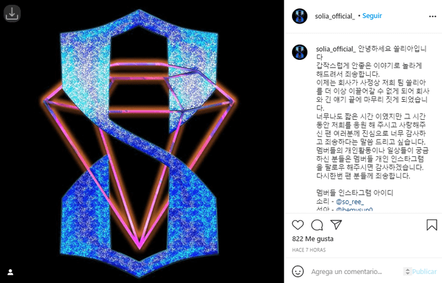This screenshot has height=283, width=442.
Task: Show tagged people icon on the photo
Action: tap(10, 272)
